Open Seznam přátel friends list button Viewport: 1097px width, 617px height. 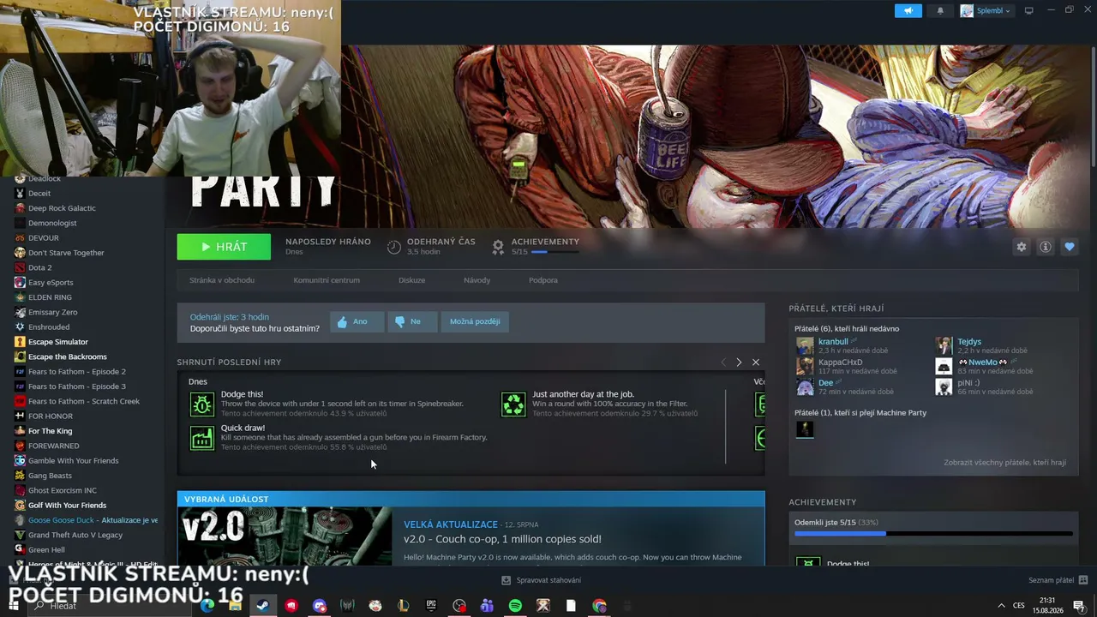(x=1058, y=580)
